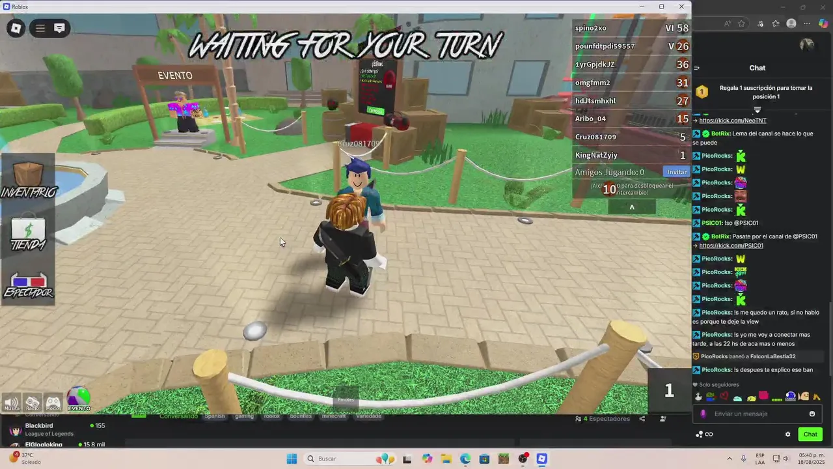Show hidden system tray icons
833x469 pixels.
coord(729,459)
